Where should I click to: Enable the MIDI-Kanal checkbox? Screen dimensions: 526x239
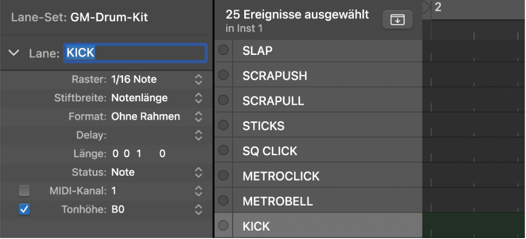coord(24,191)
